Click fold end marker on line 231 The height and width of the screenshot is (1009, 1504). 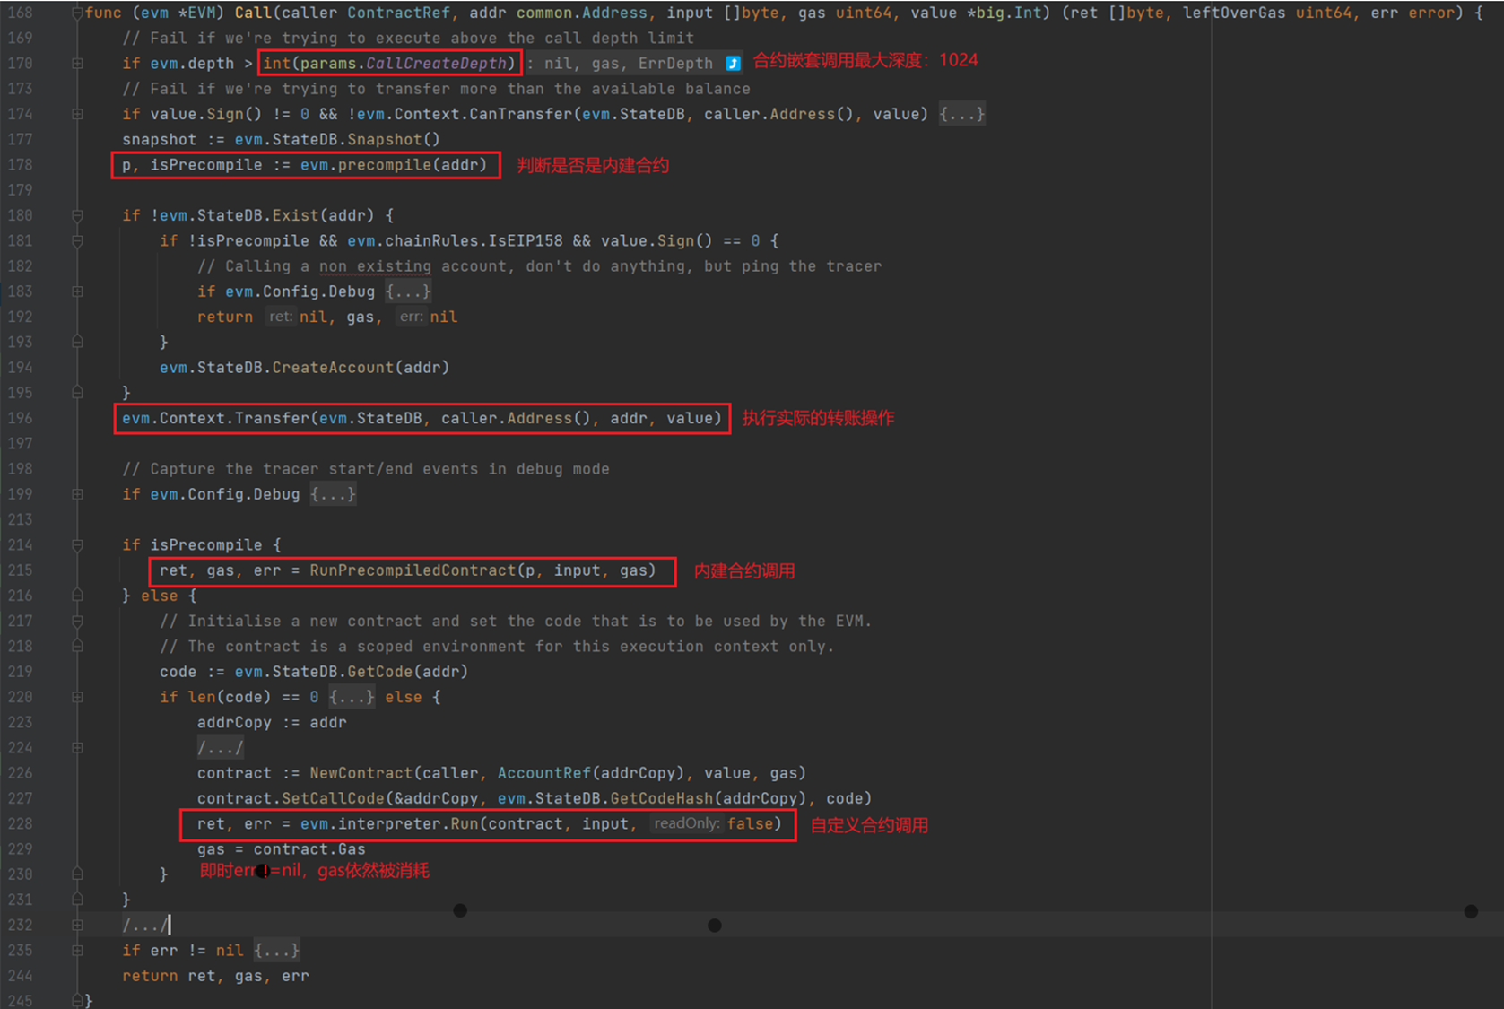point(77,900)
